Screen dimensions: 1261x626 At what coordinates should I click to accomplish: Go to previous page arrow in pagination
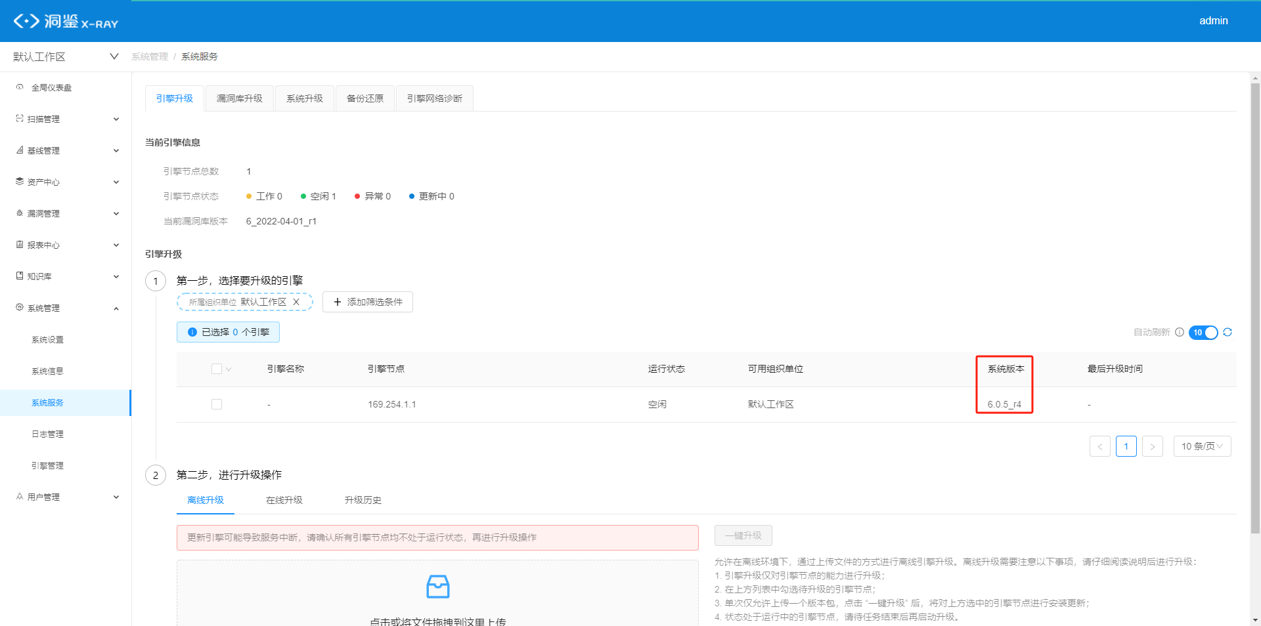click(x=1099, y=446)
